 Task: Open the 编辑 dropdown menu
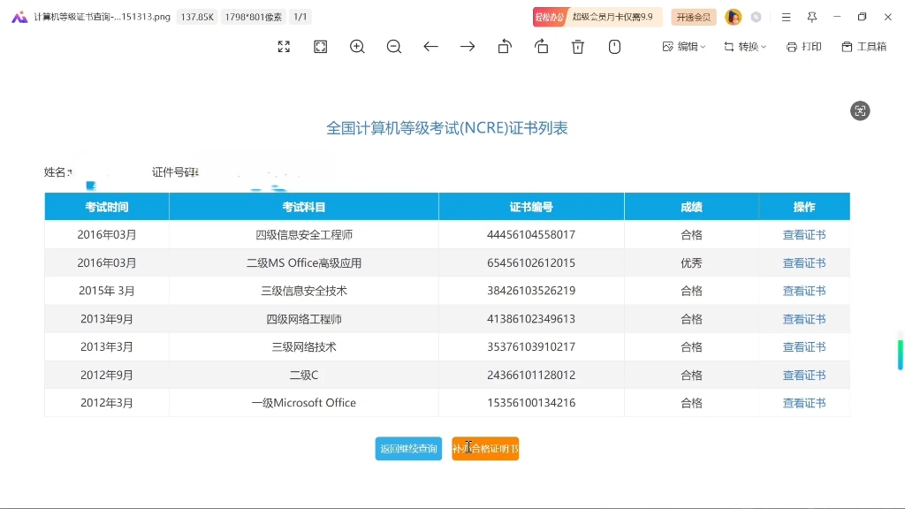[x=684, y=47]
